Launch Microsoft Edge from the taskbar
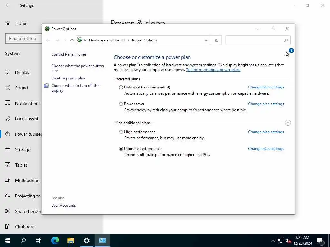The width and height of the screenshot is (330, 247). tap(55, 241)
